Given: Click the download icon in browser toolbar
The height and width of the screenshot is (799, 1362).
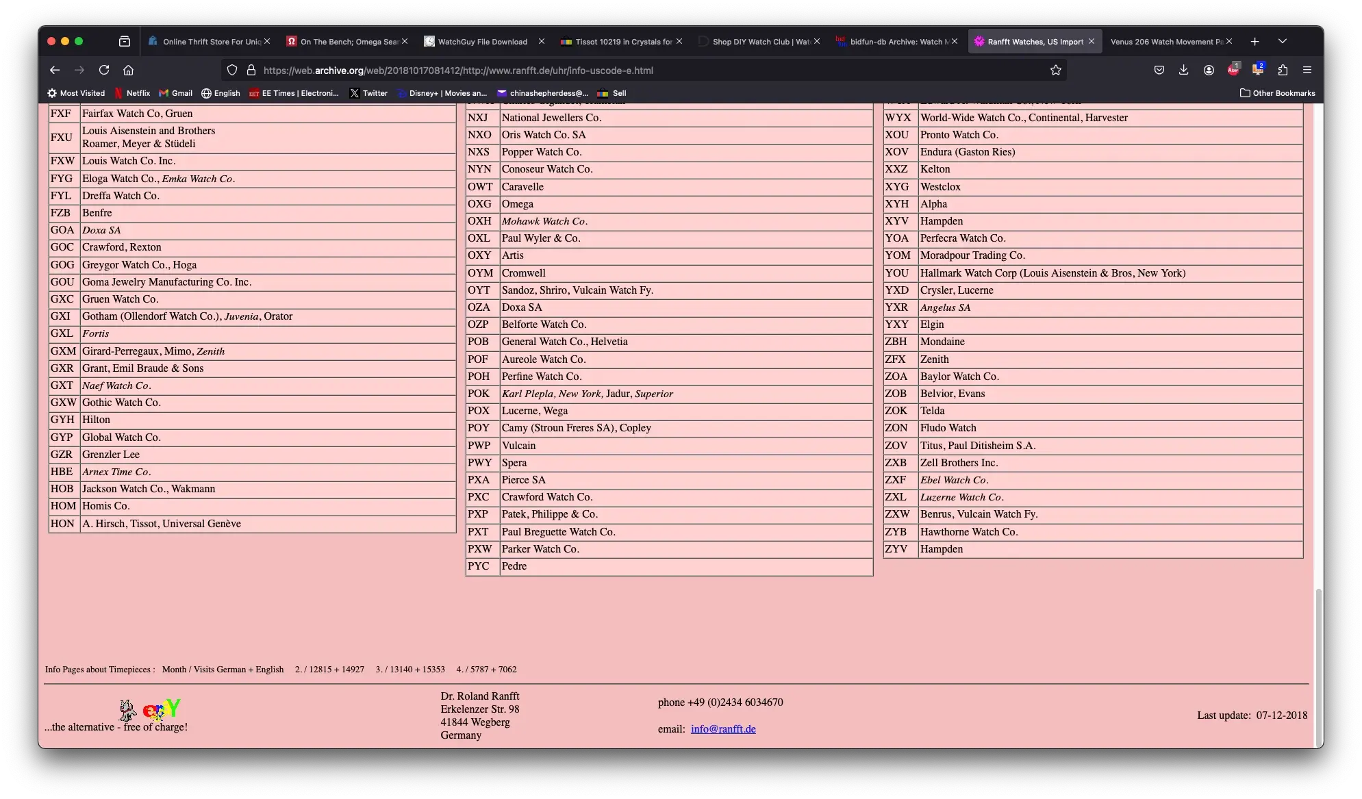Looking at the screenshot, I should (1183, 69).
